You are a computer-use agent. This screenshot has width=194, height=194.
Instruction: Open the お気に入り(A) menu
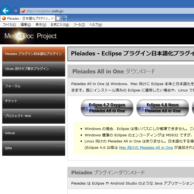click(60, 25)
